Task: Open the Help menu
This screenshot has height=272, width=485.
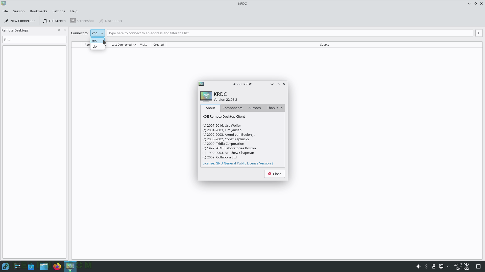Action: (x=74, y=11)
